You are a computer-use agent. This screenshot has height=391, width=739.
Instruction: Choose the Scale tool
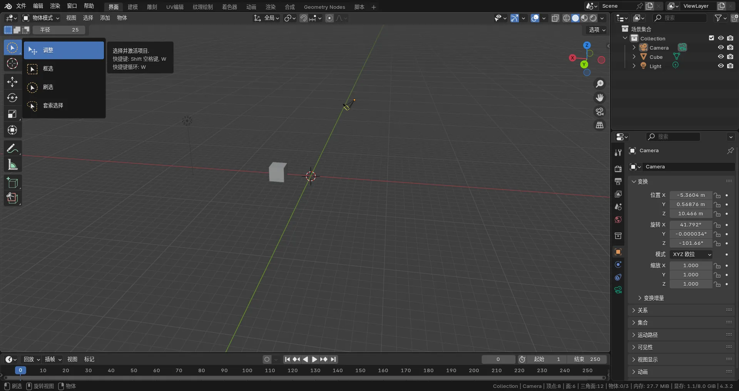click(x=12, y=114)
